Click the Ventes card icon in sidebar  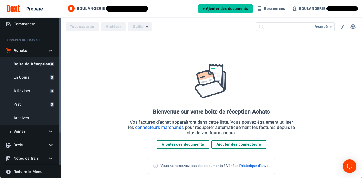8,132
